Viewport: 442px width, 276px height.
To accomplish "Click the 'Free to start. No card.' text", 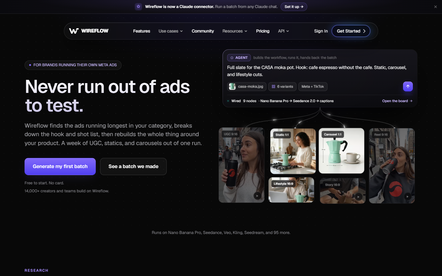I will (x=44, y=183).
